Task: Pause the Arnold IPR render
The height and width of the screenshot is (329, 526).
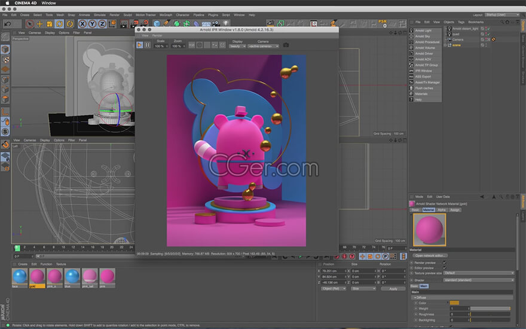Action: tap(147, 45)
